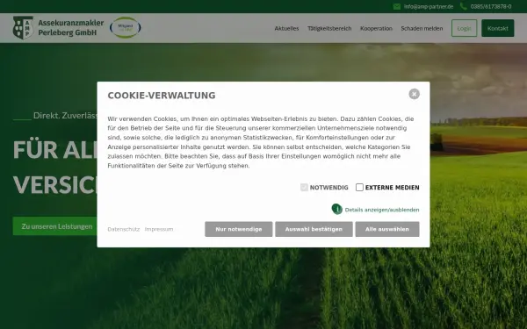Image resolution: width=527 pixels, height=329 pixels.
Task: Expand Details anzeigen/ausblenden
Action: click(382, 210)
